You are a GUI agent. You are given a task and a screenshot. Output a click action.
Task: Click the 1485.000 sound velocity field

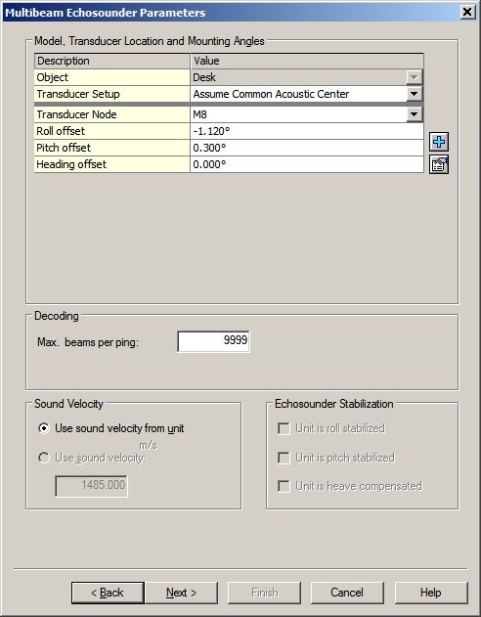pyautogui.click(x=91, y=486)
